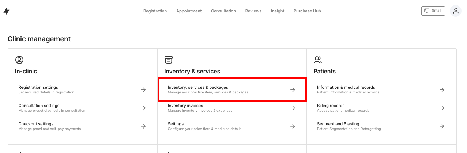Select the Insight tab
Screen dimensions: 467x153
pyautogui.click(x=278, y=11)
